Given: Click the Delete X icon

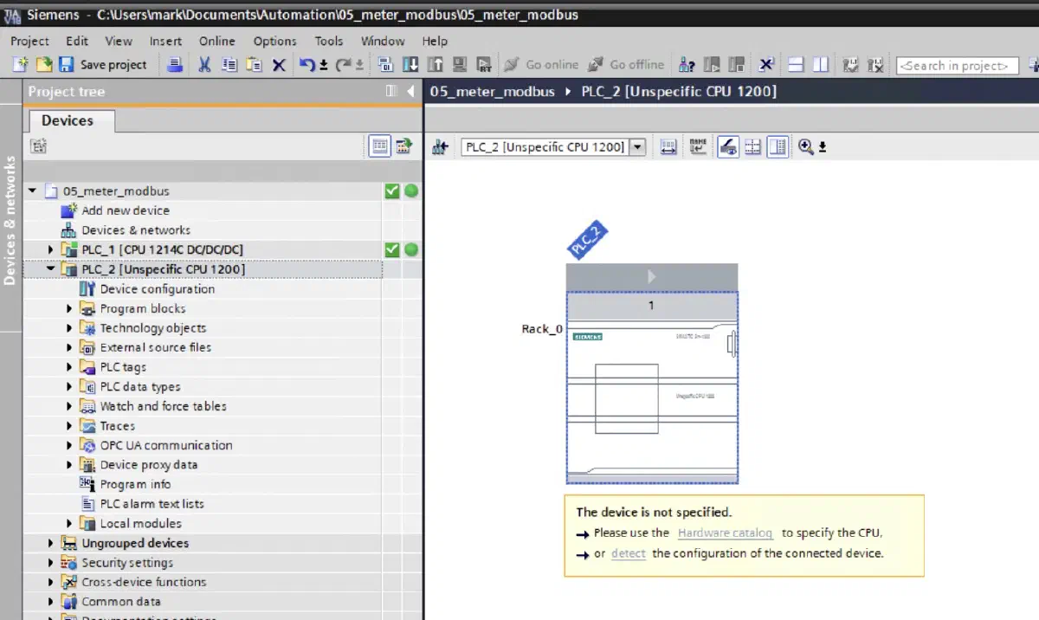Looking at the screenshot, I should (279, 65).
